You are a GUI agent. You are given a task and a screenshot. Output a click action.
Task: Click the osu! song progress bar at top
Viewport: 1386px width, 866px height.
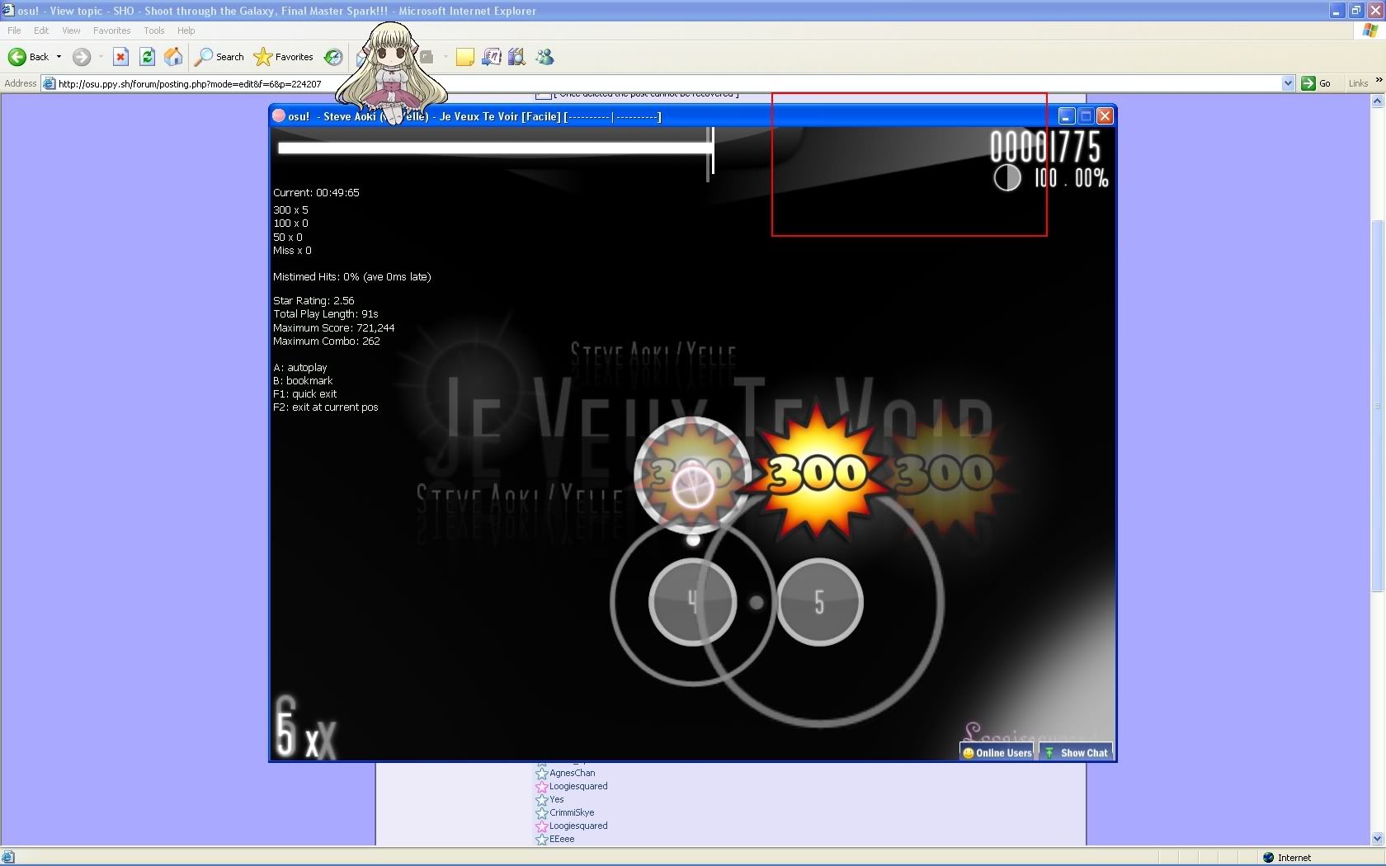click(x=495, y=148)
